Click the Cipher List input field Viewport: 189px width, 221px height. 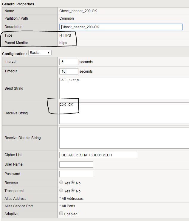click(99, 155)
